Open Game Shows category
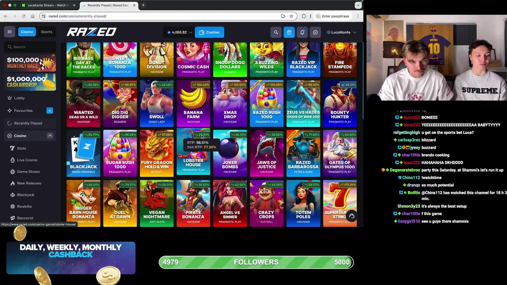 28,171
